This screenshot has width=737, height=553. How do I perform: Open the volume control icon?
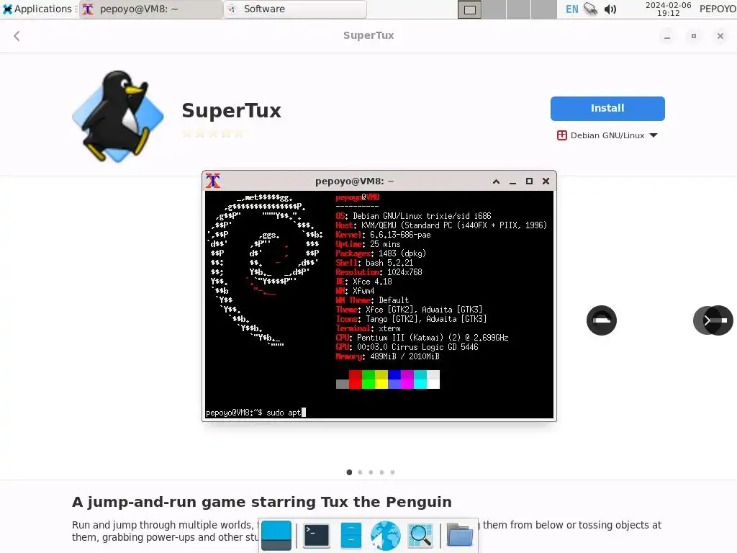point(610,9)
